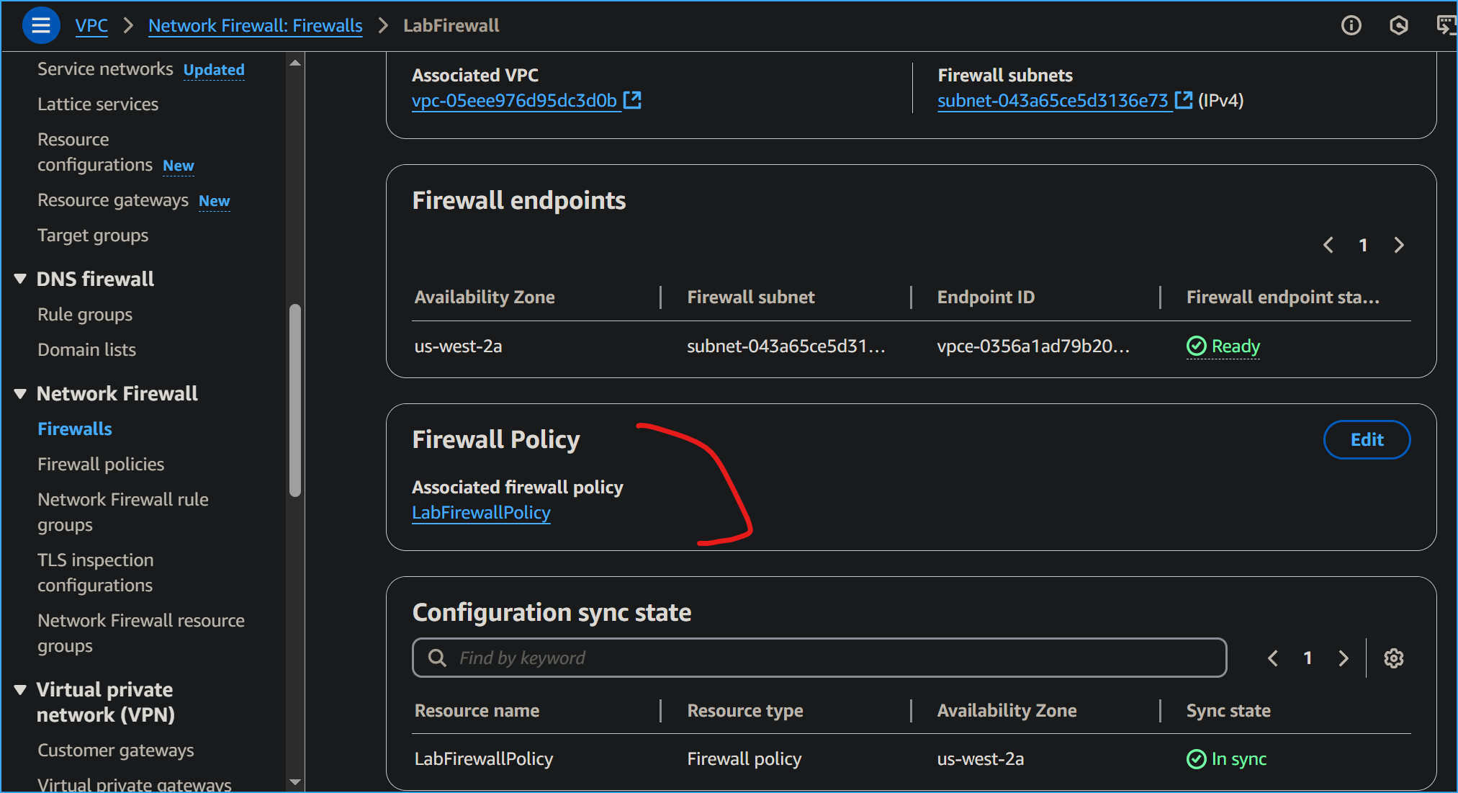Image resolution: width=1458 pixels, height=793 pixels.
Task: Click the external link icon next to vpc-05eee976d95dc3d0b
Action: click(632, 100)
